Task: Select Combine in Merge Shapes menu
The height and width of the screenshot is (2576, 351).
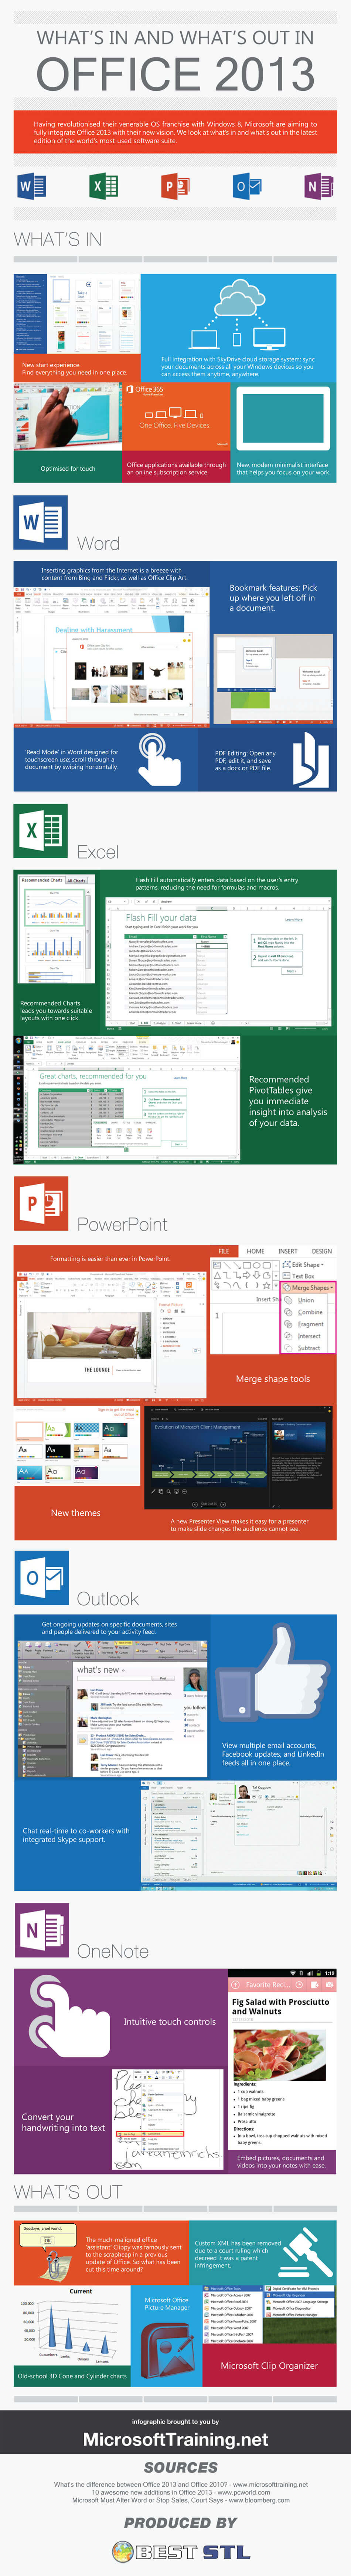Action: [x=309, y=1312]
